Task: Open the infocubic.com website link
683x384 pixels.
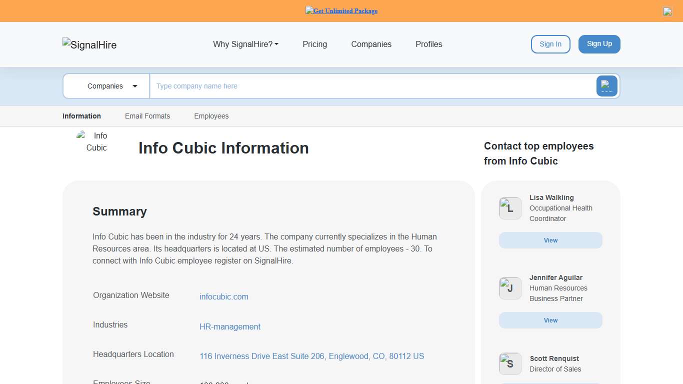Action: [223, 296]
